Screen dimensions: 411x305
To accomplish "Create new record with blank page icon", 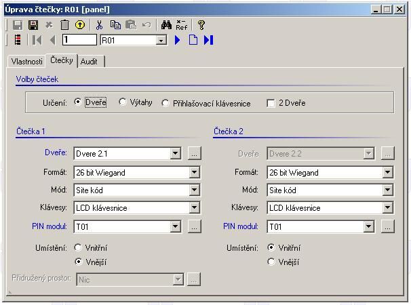I will point(193,40).
